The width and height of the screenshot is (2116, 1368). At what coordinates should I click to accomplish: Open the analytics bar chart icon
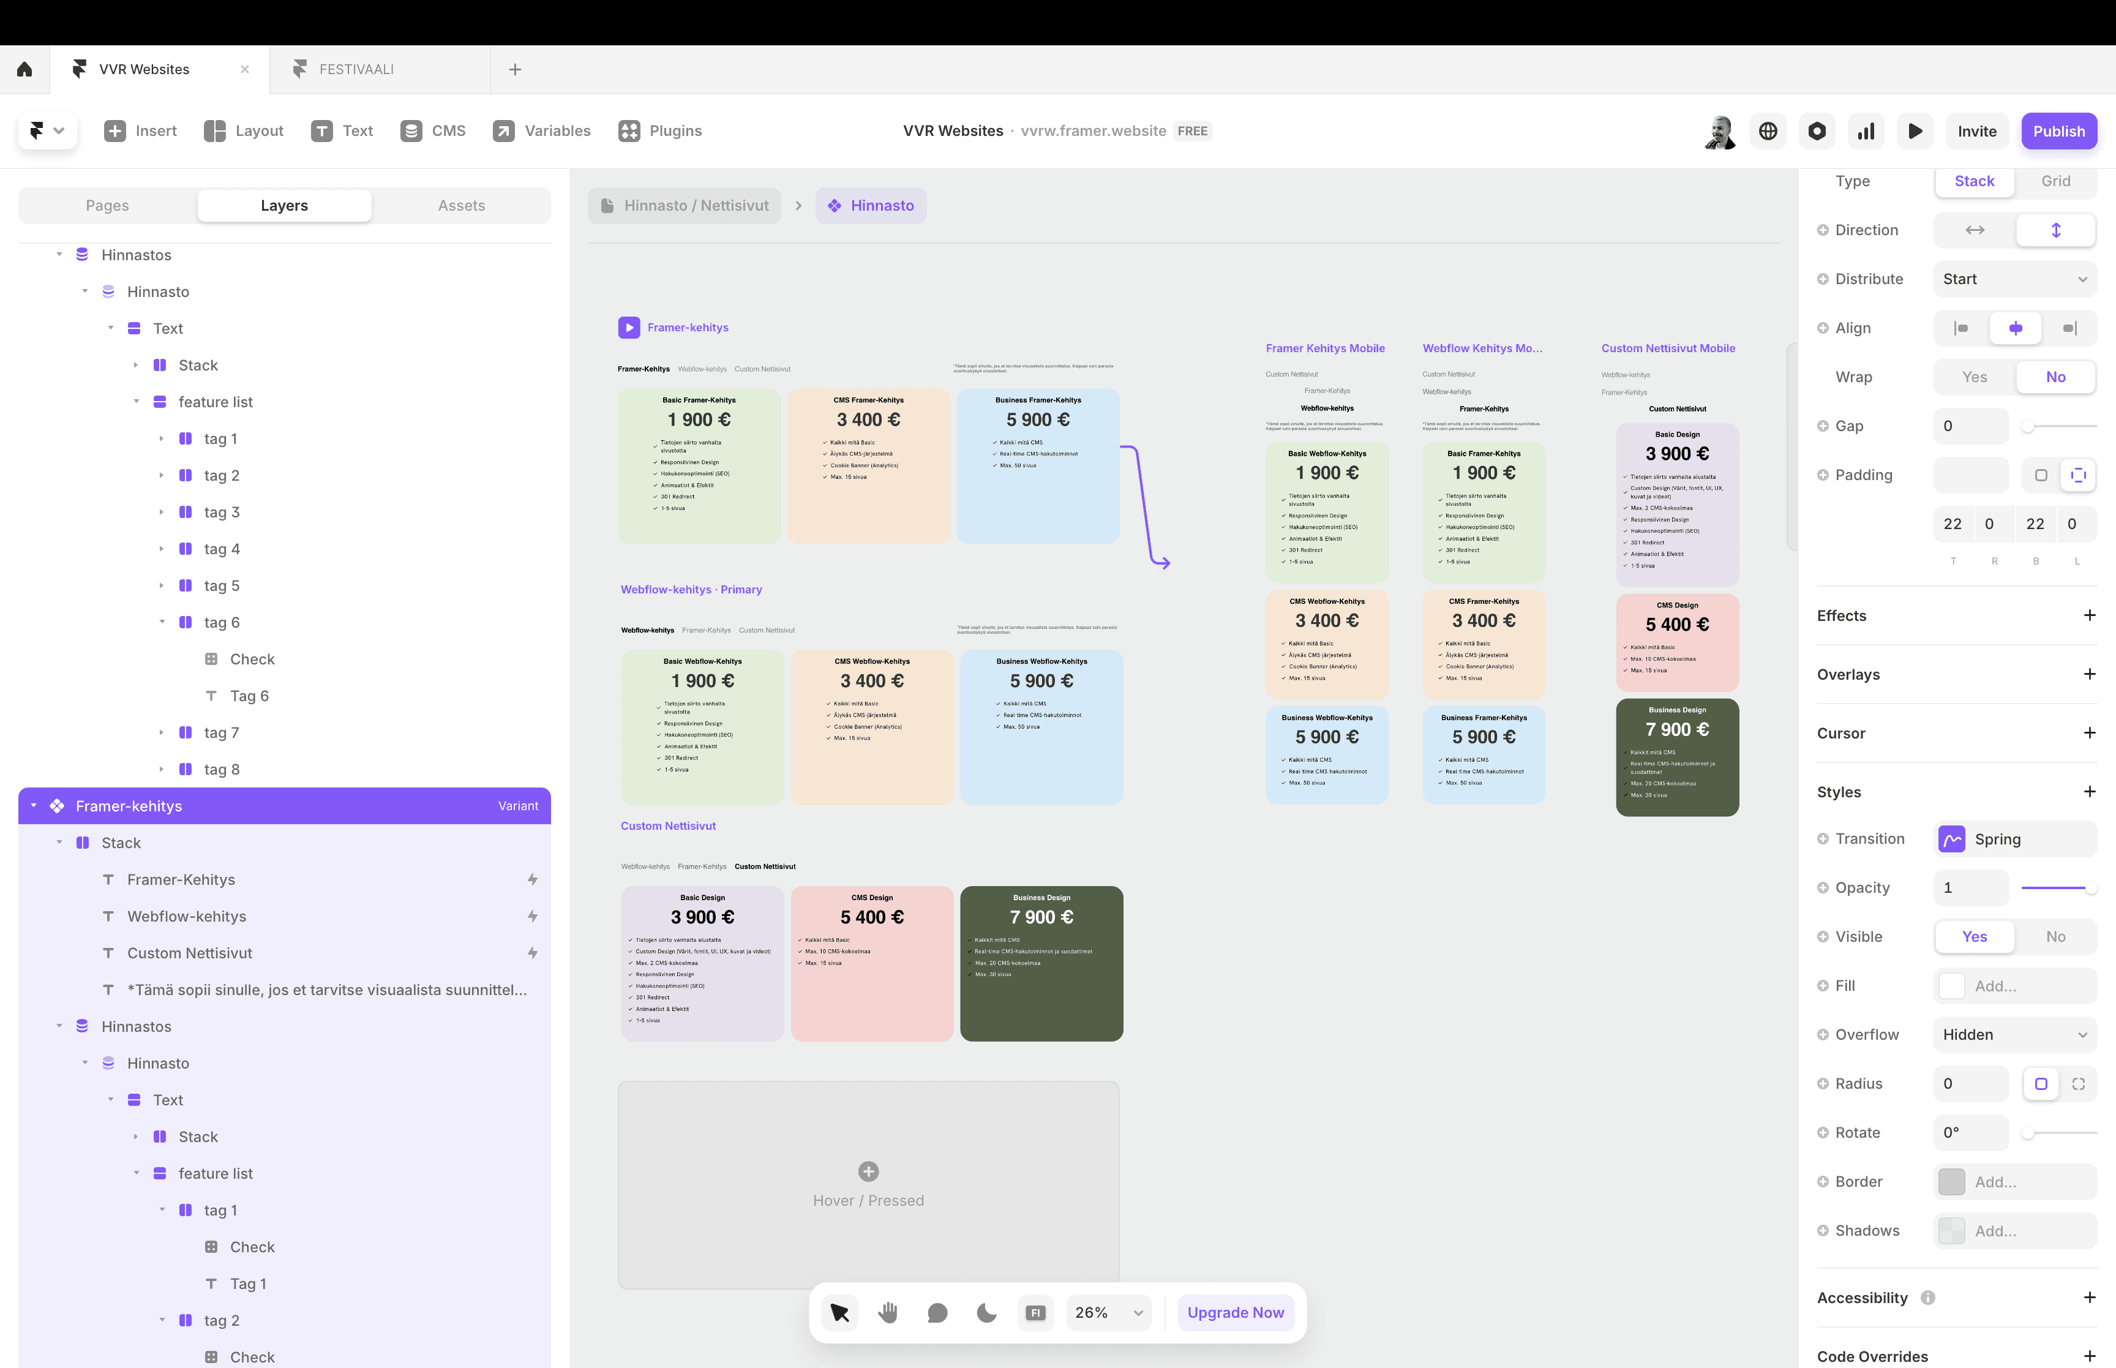coord(1866,132)
